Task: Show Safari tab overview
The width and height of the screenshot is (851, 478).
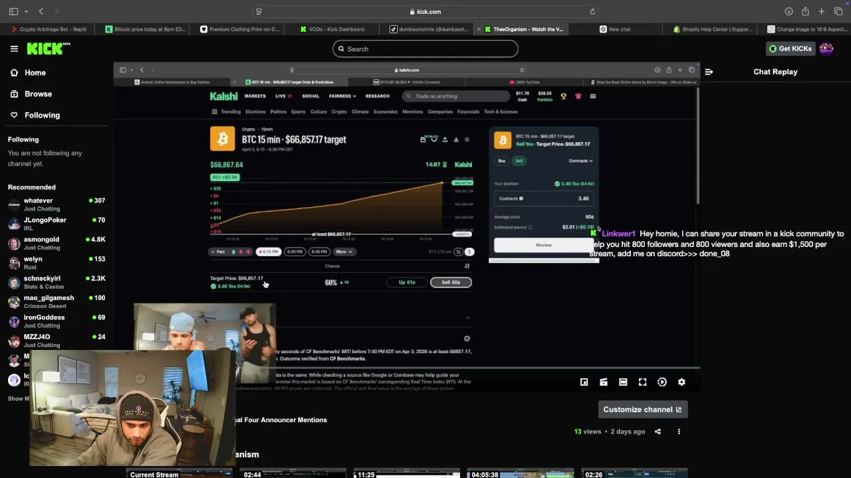Action: click(838, 11)
